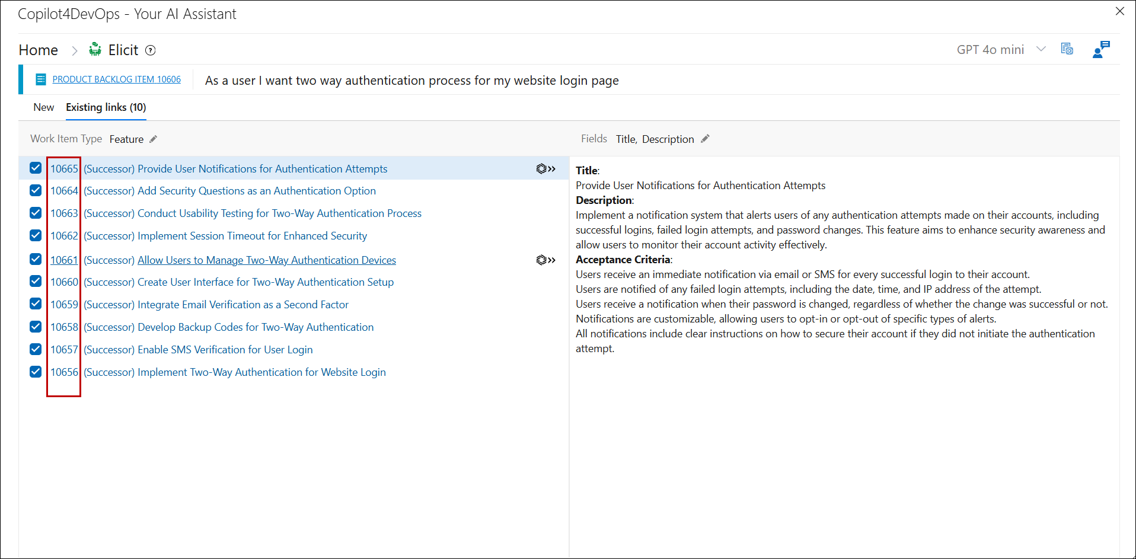Screen dimensions: 1136x559
Task: Select Allow Users to Manage Two-Way Authentication Devices
Action: 267,260
